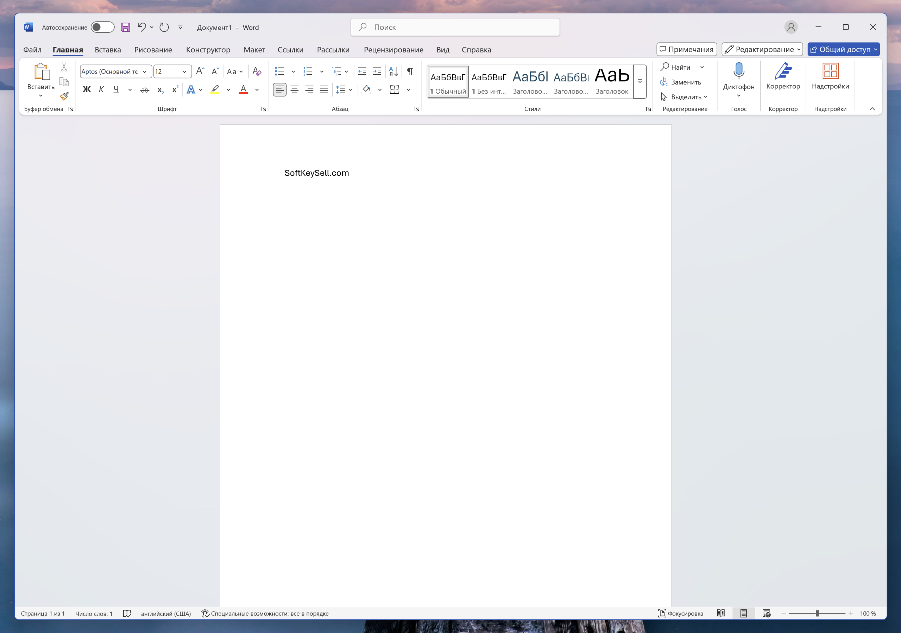901x633 pixels.
Task: Enable center paragraph alignment
Action: (x=294, y=90)
